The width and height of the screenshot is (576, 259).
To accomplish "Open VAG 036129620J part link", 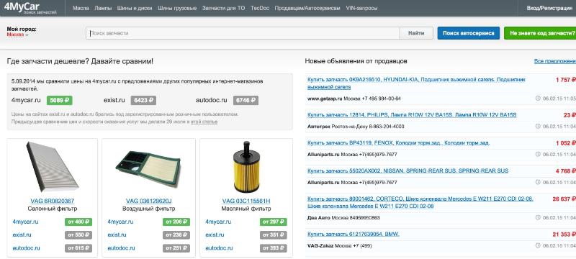I will click(149, 201).
